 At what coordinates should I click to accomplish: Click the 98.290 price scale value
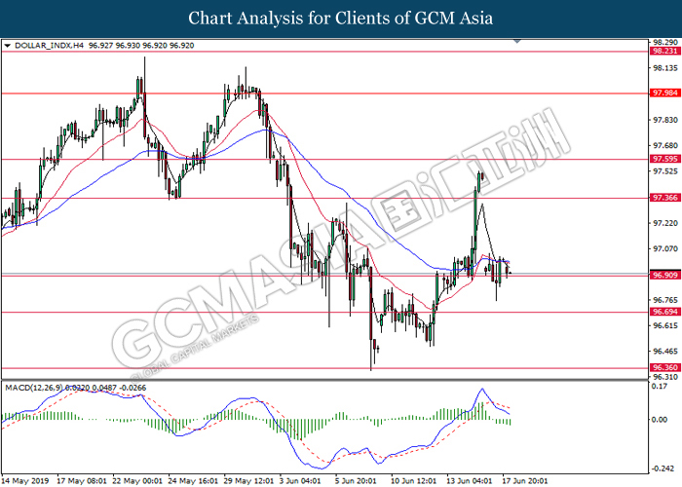(x=665, y=42)
